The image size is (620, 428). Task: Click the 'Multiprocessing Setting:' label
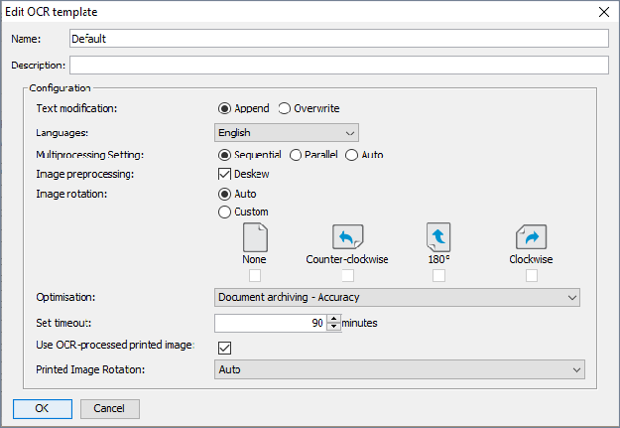pyautogui.click(x=89, y=155)
